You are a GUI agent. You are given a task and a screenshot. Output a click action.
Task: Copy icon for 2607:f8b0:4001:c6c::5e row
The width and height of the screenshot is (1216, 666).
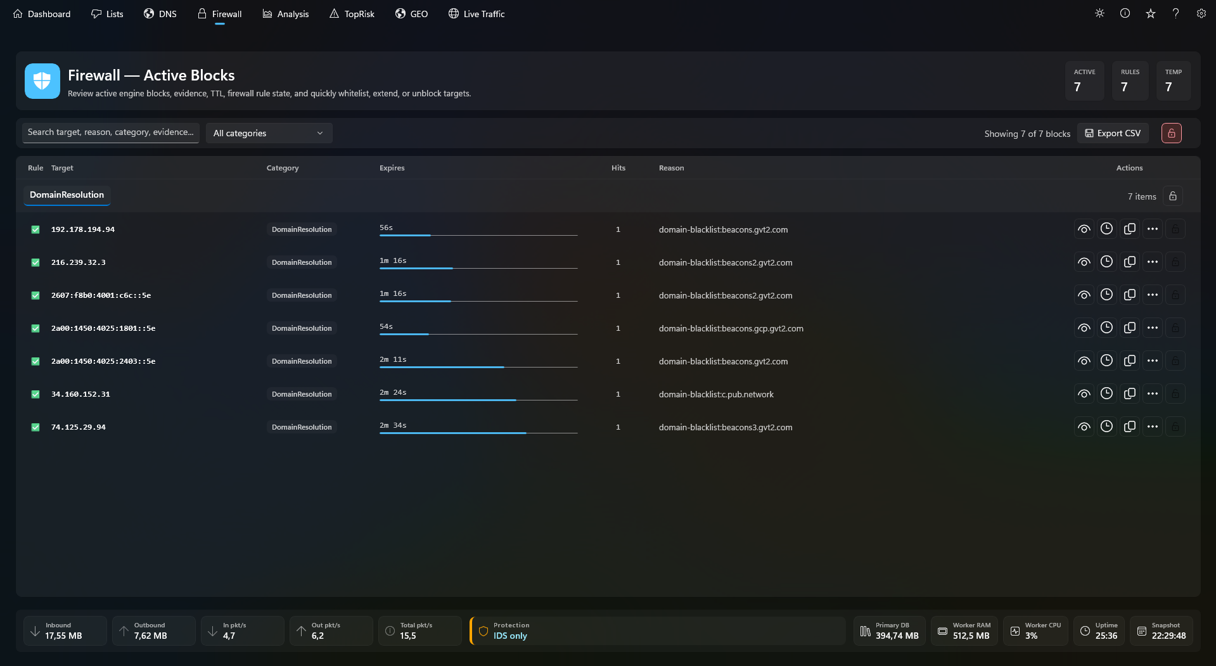coord(1130,295)
